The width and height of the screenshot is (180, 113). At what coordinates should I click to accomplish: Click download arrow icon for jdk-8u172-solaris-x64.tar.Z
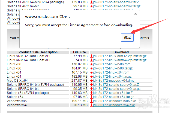91,93
